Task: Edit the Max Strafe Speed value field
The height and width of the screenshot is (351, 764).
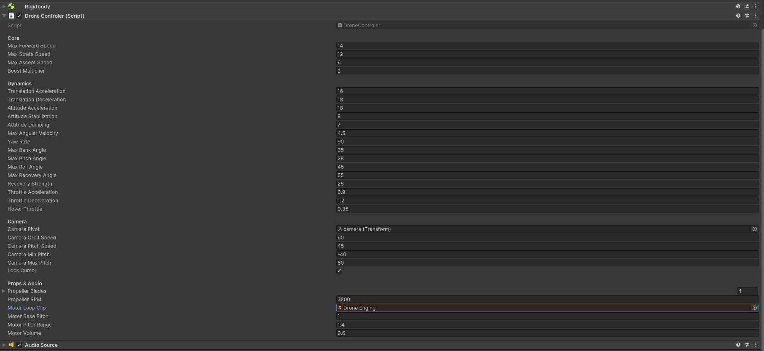Action: pos(547,54)
